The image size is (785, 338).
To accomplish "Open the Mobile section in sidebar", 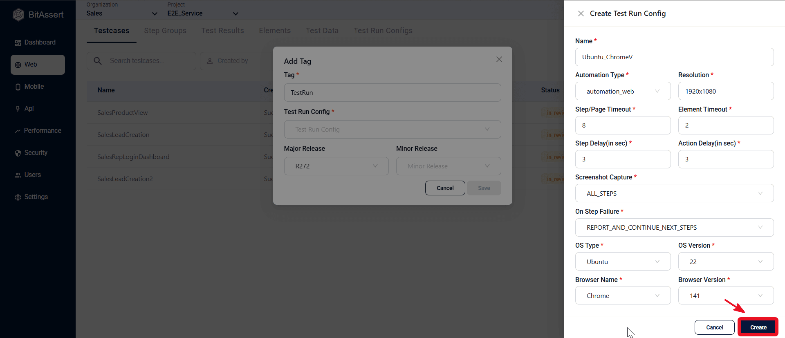I will [29, 87].
